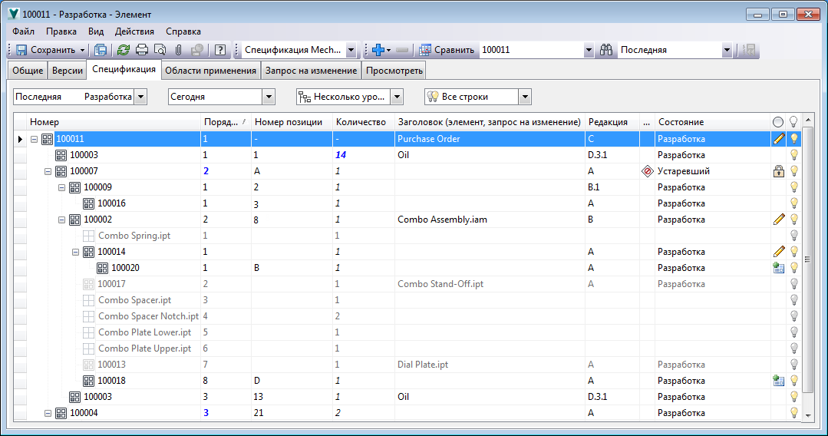Image resolution: width=828 pixels, height=436 pixels.
Task: Click the red obsolete icon beside Устаревший
Action: click(x=648, y=171)
